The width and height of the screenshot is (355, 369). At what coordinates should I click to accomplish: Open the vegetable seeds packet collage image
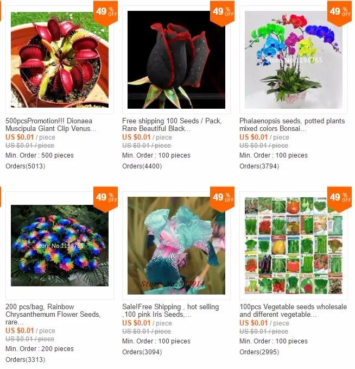click(294, 246)
